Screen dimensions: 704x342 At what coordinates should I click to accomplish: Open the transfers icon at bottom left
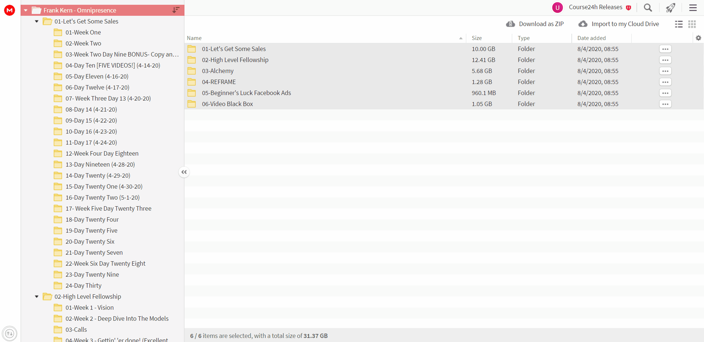pos(10,334)
